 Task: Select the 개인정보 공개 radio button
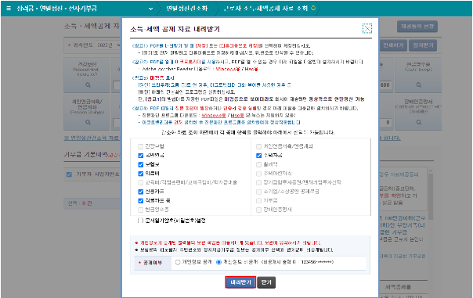click(x=178, y=262)
